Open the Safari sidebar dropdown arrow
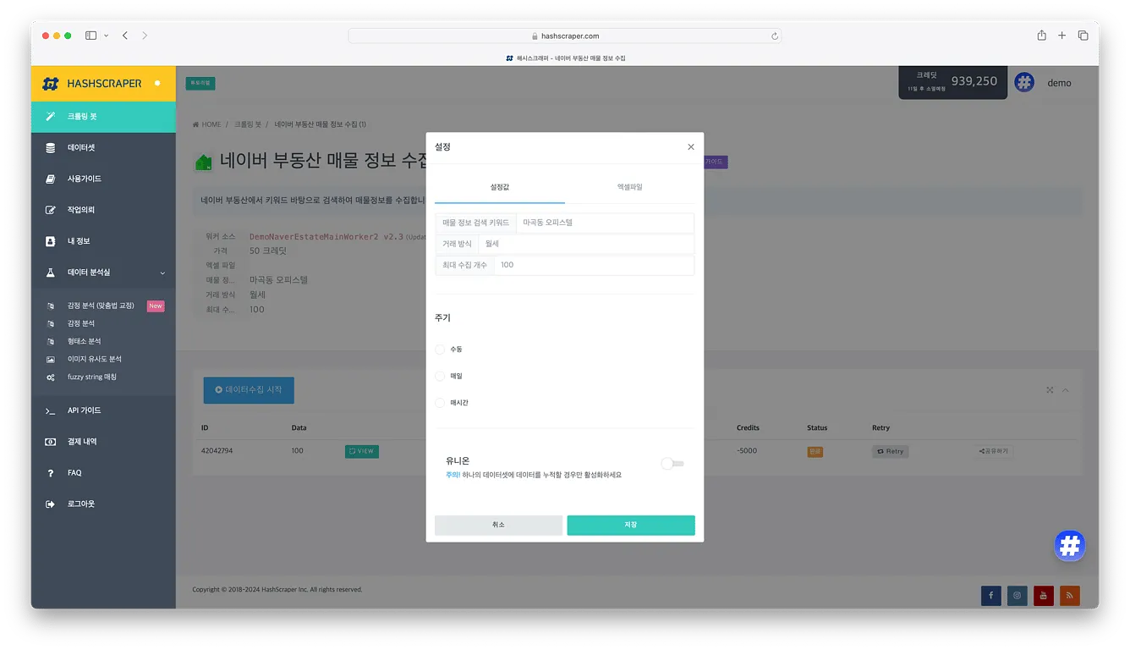This screenshot has height=650, width=1130. tap(106, 36)
